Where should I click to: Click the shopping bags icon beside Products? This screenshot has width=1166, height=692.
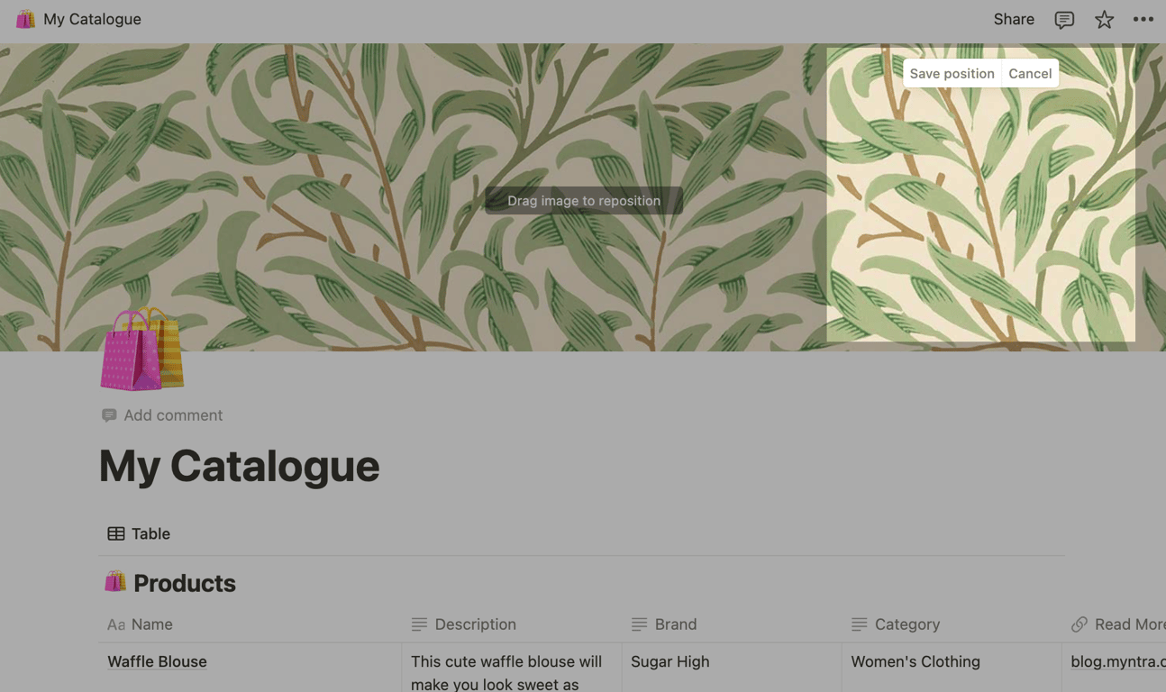pyautogui.click(x=115, y=582)
